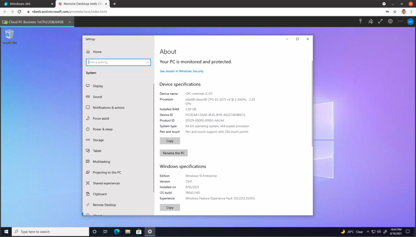Open the weather 20°C Clear widget
416x237 pixels.
click(352, 232)
